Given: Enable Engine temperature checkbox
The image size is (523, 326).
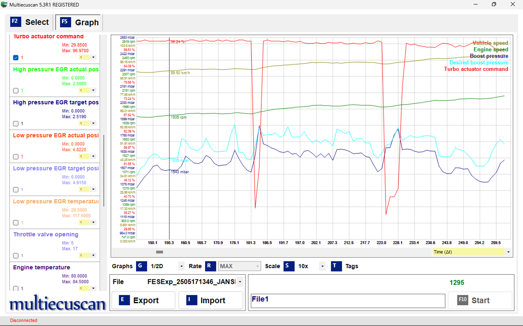Looking at the screenshot, I should (16, 288).
